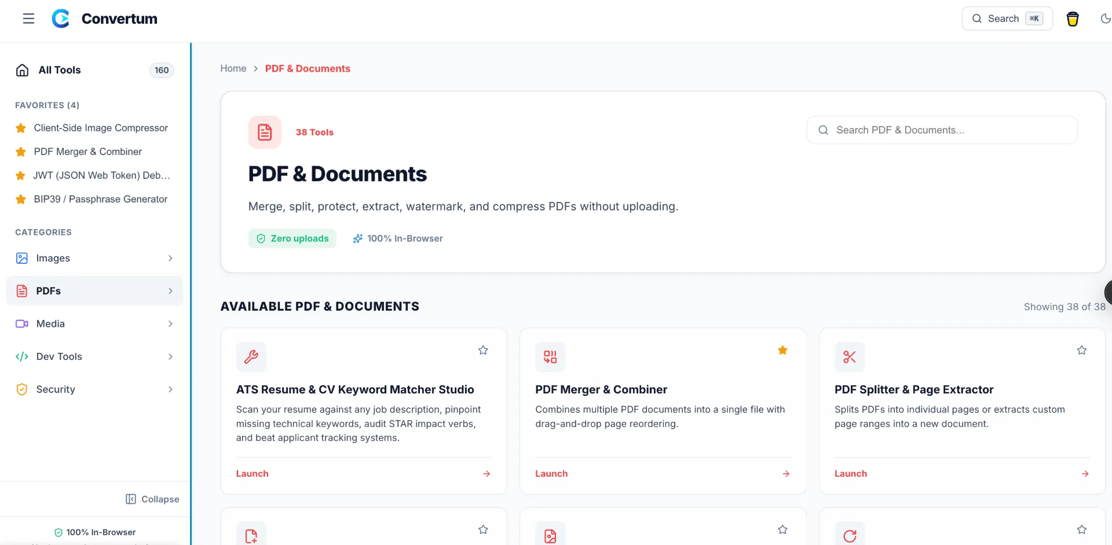
Task: Favorite tool card below PDF Merger card
Action: pyautogui.click(x=782, y=529)
